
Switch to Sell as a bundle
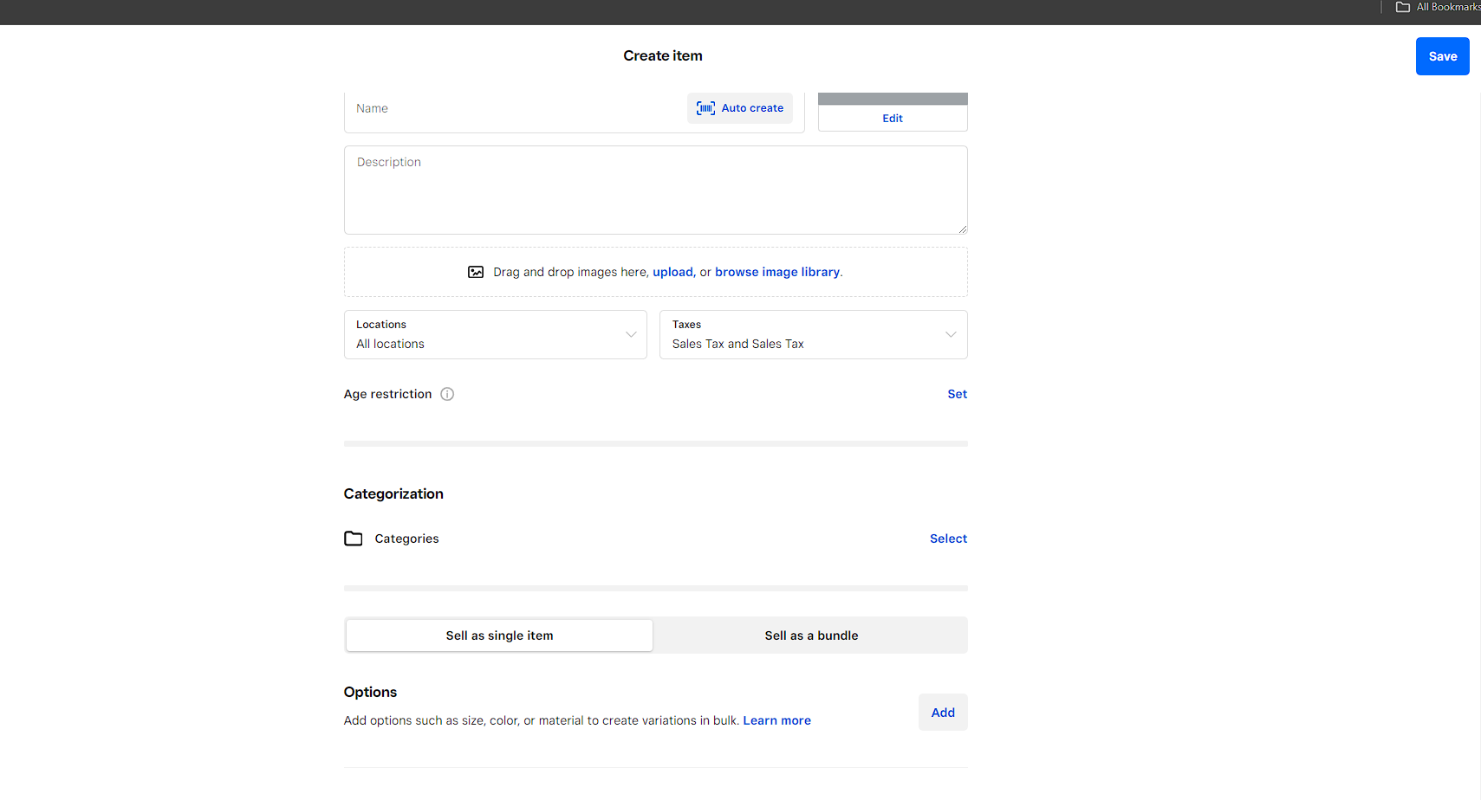(811, 635)
